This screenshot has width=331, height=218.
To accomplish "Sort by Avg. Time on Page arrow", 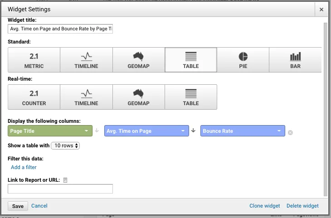I will (x=193, y=131).
